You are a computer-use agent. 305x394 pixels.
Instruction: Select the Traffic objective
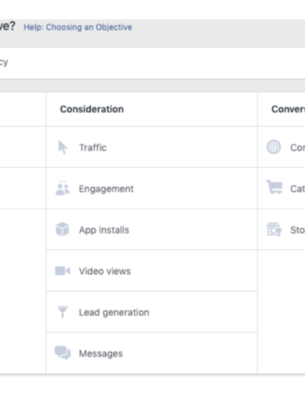152,147
